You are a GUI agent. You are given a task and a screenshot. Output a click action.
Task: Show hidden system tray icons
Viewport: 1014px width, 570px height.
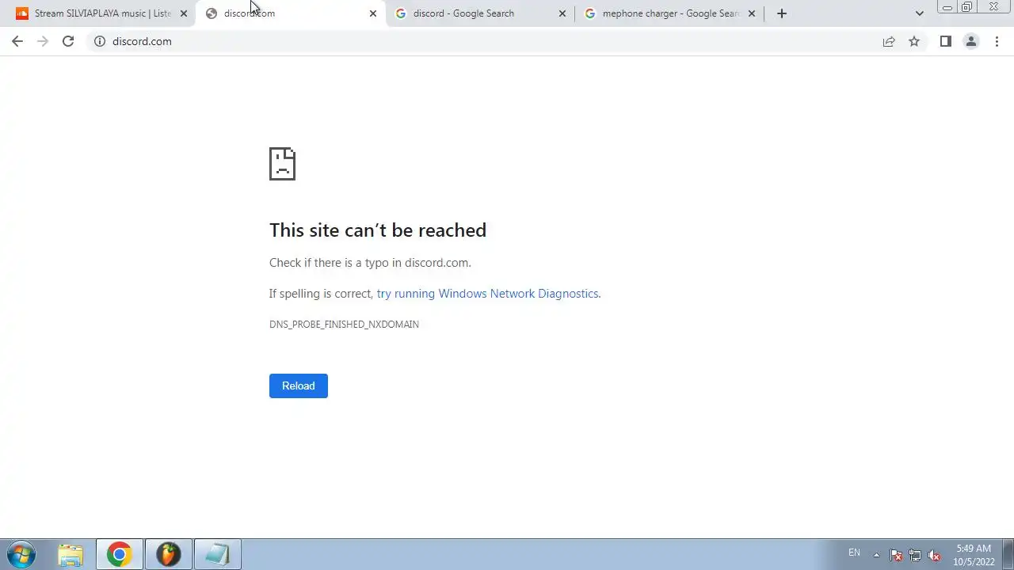click(x=876, y=555)
